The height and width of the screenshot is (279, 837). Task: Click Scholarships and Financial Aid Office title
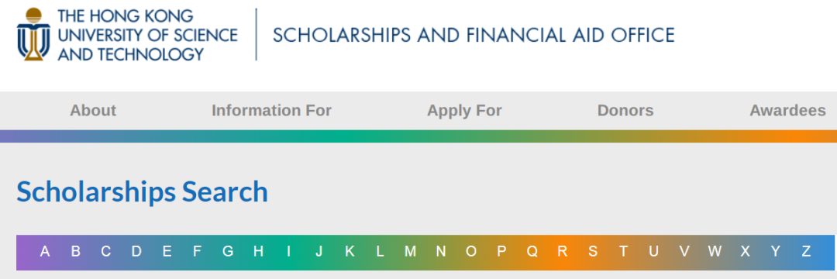[474, 35]
